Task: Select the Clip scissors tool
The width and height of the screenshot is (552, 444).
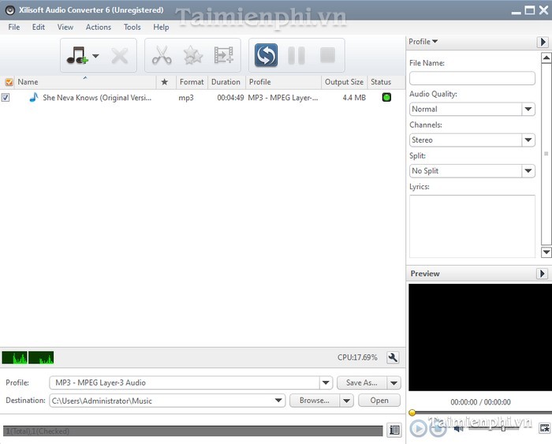Action: click(162, 55)
